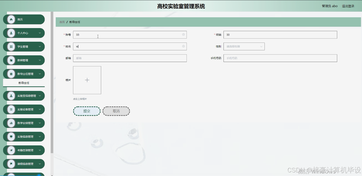Click the 教导主任管理 clipboard icon
This screenshot has height=176, width=362.
coord(11,74)
